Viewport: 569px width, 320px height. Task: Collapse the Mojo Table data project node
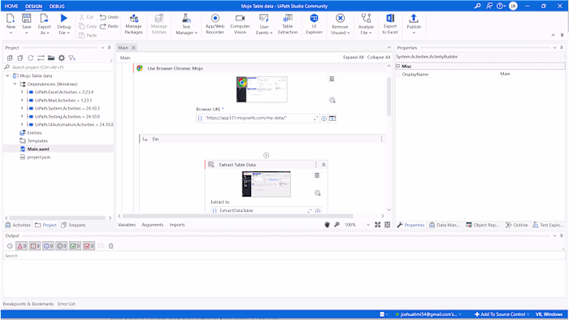pyautogui.click(x=7, y=76)
